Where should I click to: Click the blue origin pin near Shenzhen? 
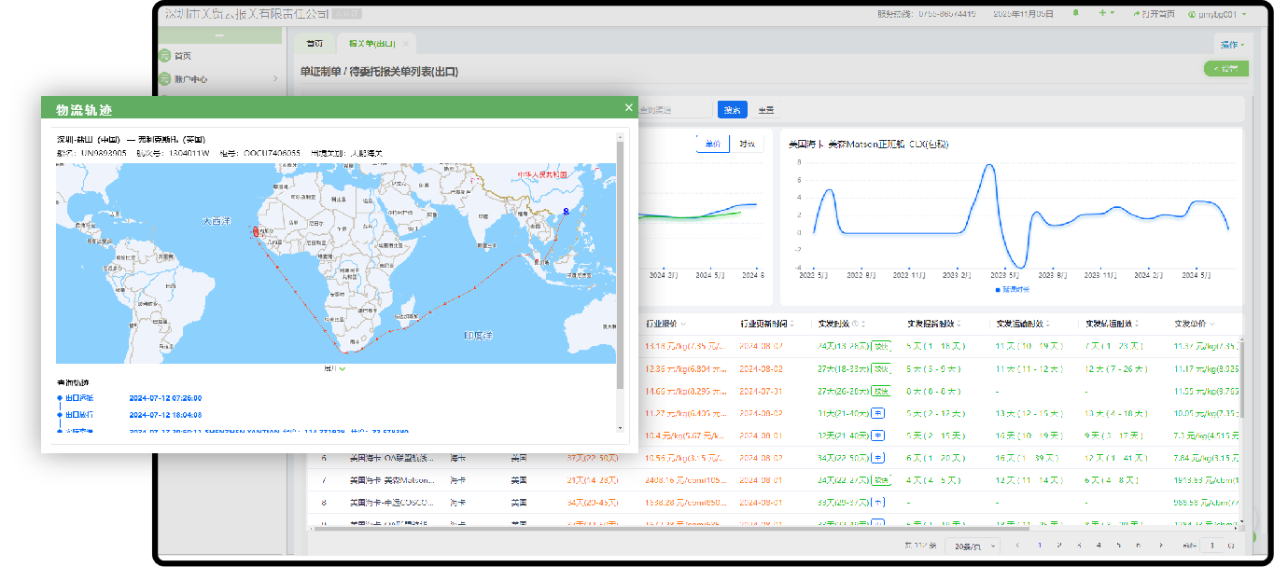tap(566, 211)
